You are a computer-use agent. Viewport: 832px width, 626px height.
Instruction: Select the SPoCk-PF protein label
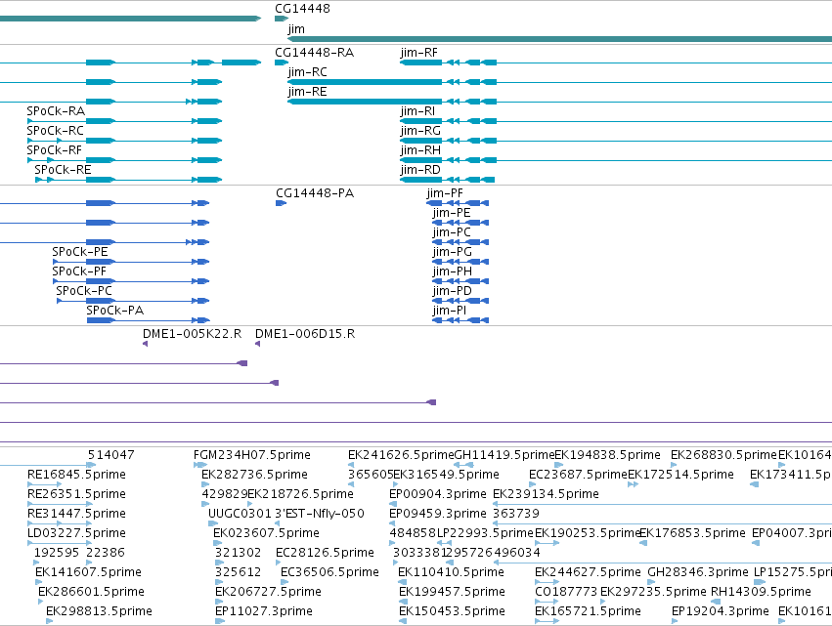tap(79, 271)
